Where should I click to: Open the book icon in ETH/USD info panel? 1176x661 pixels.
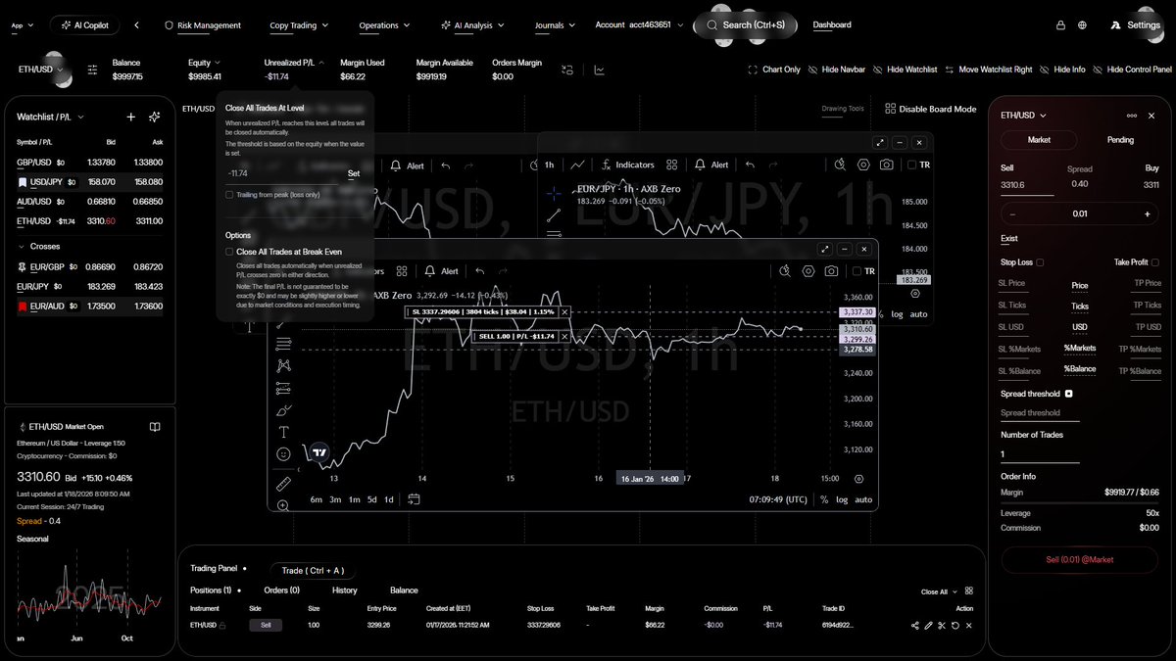point(155,427)
